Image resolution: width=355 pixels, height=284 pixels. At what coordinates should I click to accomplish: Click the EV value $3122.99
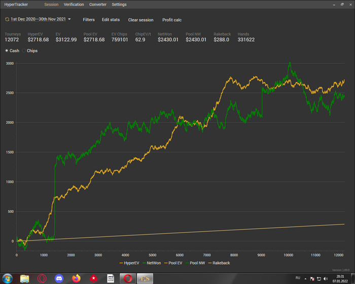coord(66,40)
